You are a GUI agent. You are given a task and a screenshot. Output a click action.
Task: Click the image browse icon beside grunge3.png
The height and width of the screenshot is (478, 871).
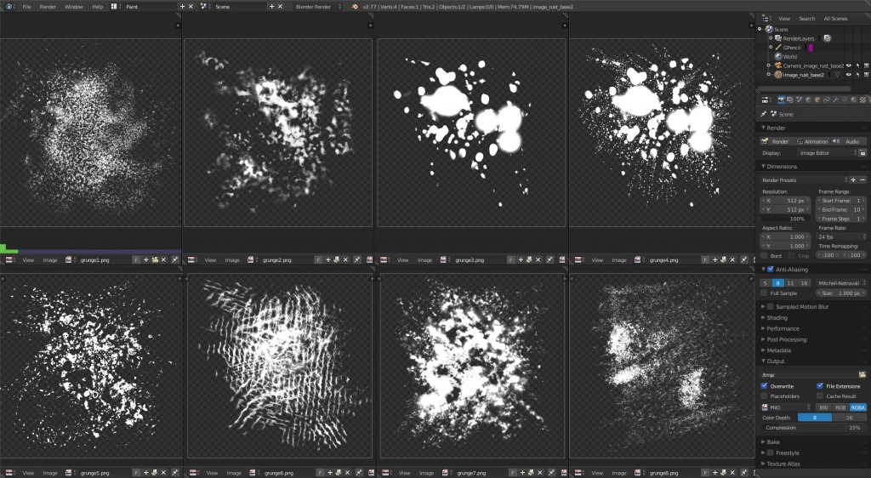tap(446, 259)
